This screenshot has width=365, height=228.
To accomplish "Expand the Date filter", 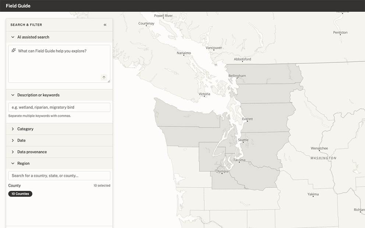I will (x=59, y=140).
